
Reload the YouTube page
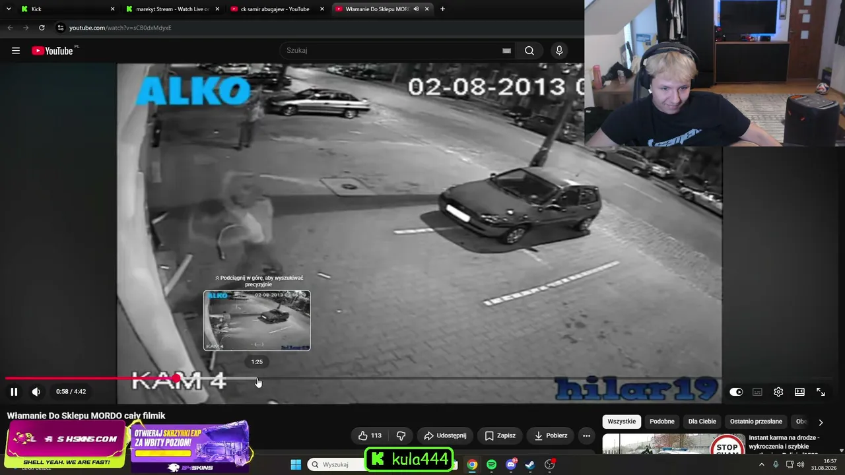42,28
